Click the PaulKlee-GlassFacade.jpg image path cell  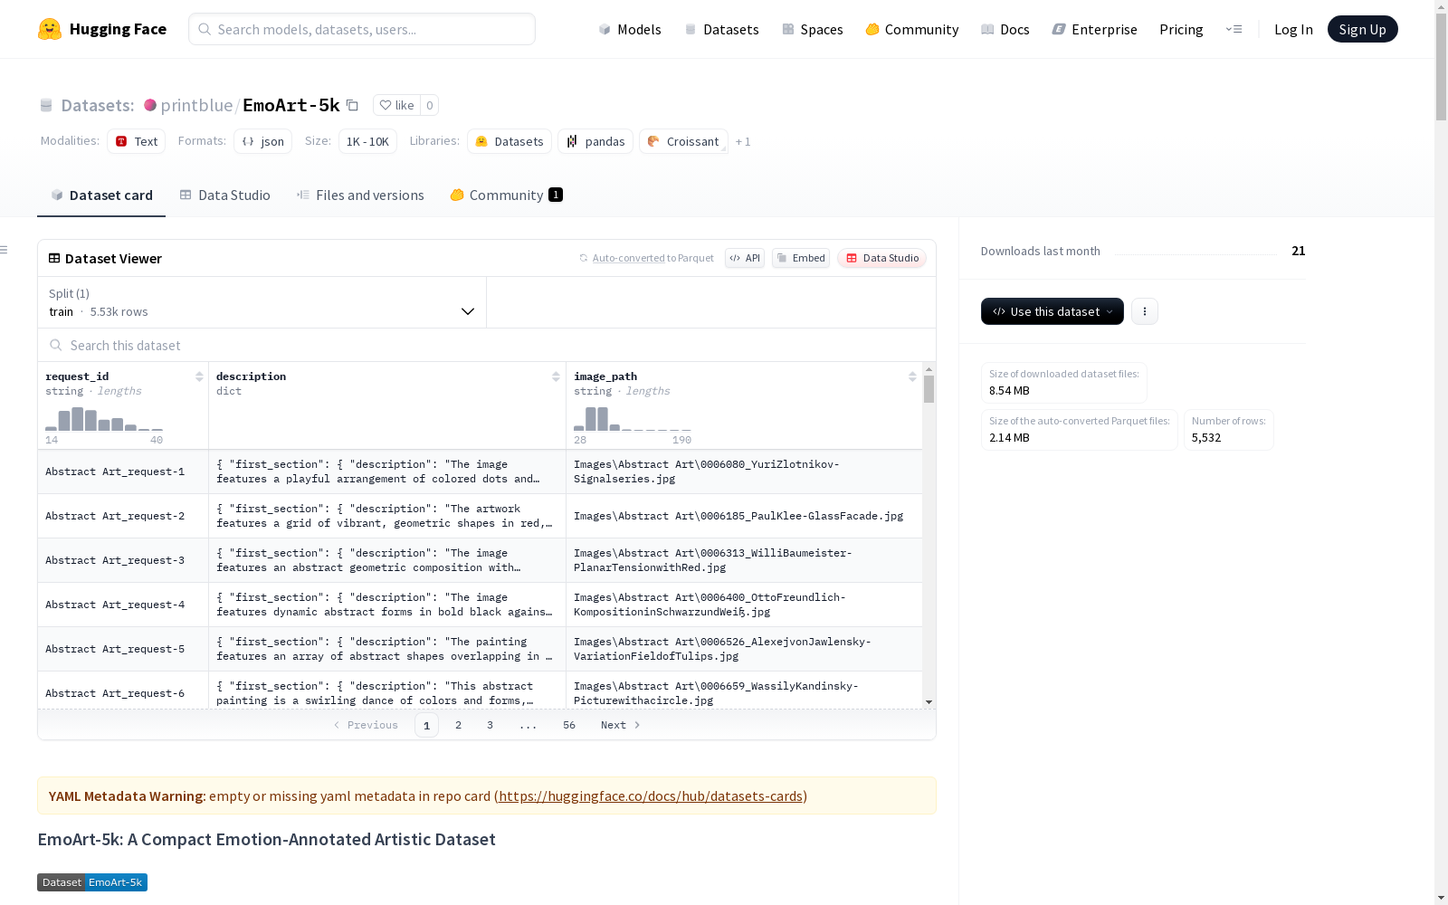click(744, 516)
